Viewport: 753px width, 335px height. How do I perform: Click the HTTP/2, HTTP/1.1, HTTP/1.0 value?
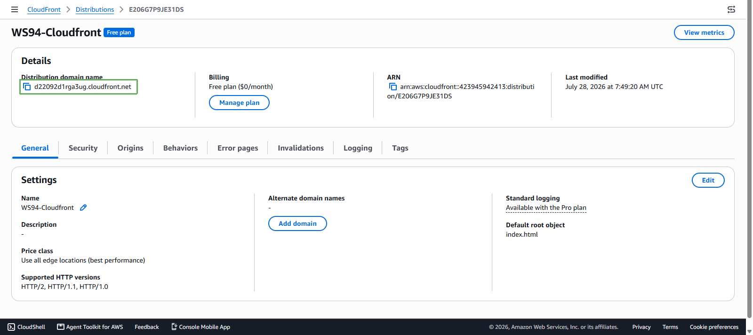click(64, 287)
